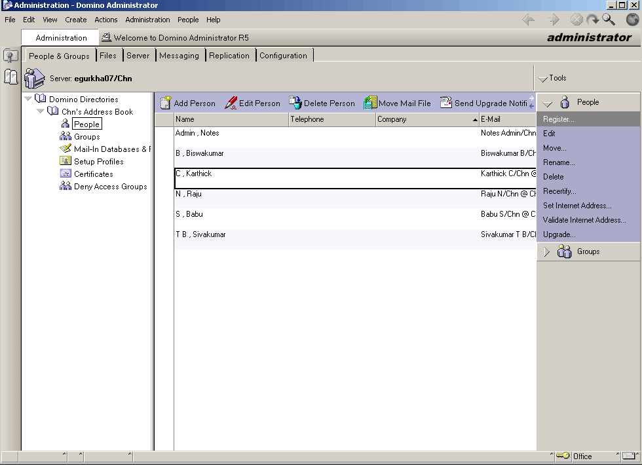This screenshot has width=642, height=465.
Task: Select the 'Admin , Notes' person row
Action: 355,137
